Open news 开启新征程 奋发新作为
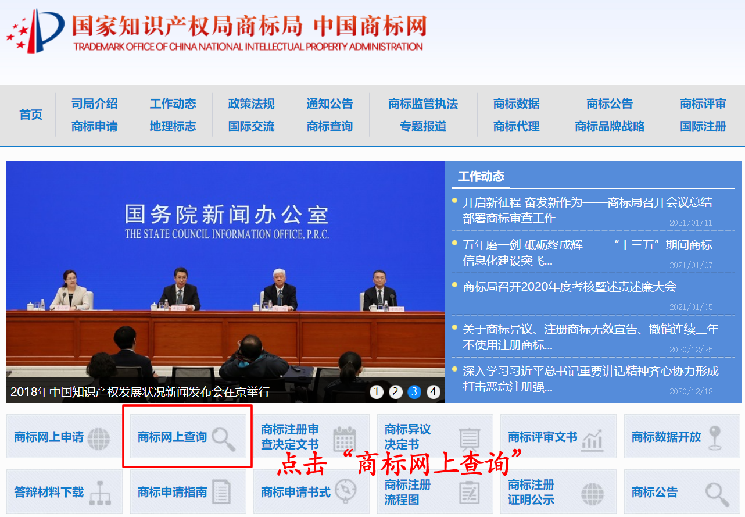This screenshot has width=745, height=517. coord(588,210)
